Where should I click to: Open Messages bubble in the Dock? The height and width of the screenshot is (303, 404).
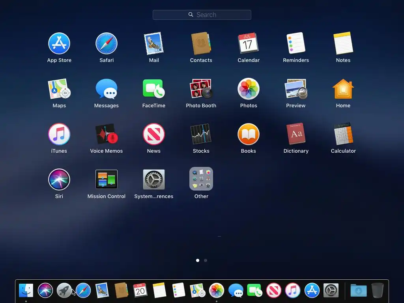click(236, 291)
